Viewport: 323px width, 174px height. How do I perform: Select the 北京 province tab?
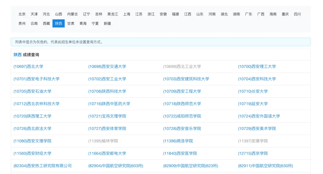(x=22, y=14)
